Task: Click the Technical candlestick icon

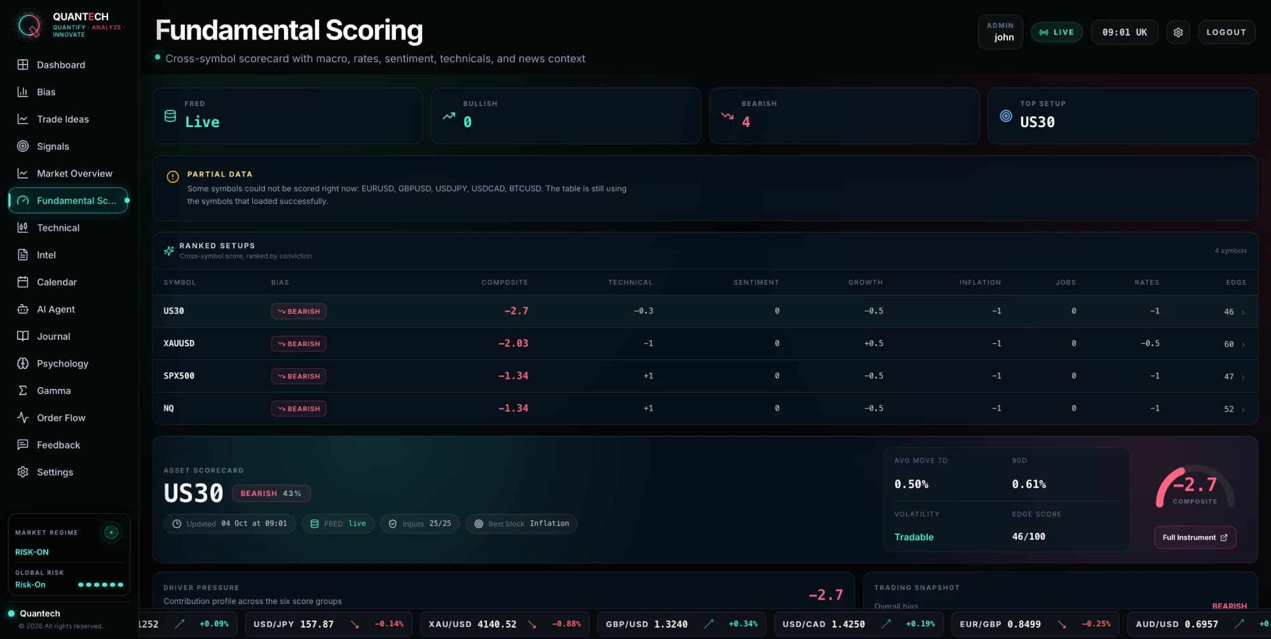Action: (23, 227)
